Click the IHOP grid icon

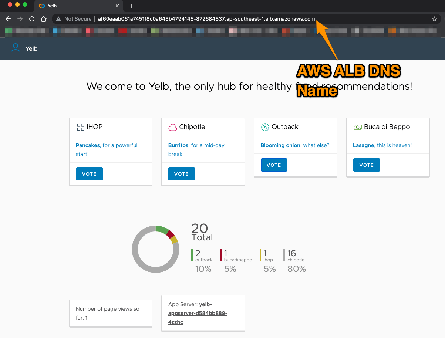[x=80, y=127]
